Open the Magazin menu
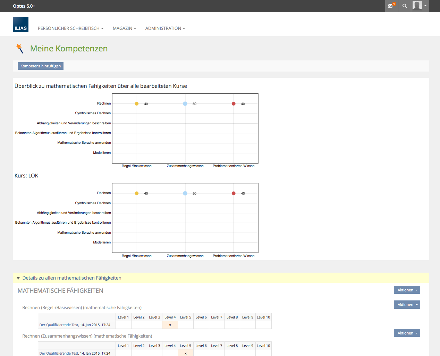Screen dimensions: 440x356 (124, 28)
